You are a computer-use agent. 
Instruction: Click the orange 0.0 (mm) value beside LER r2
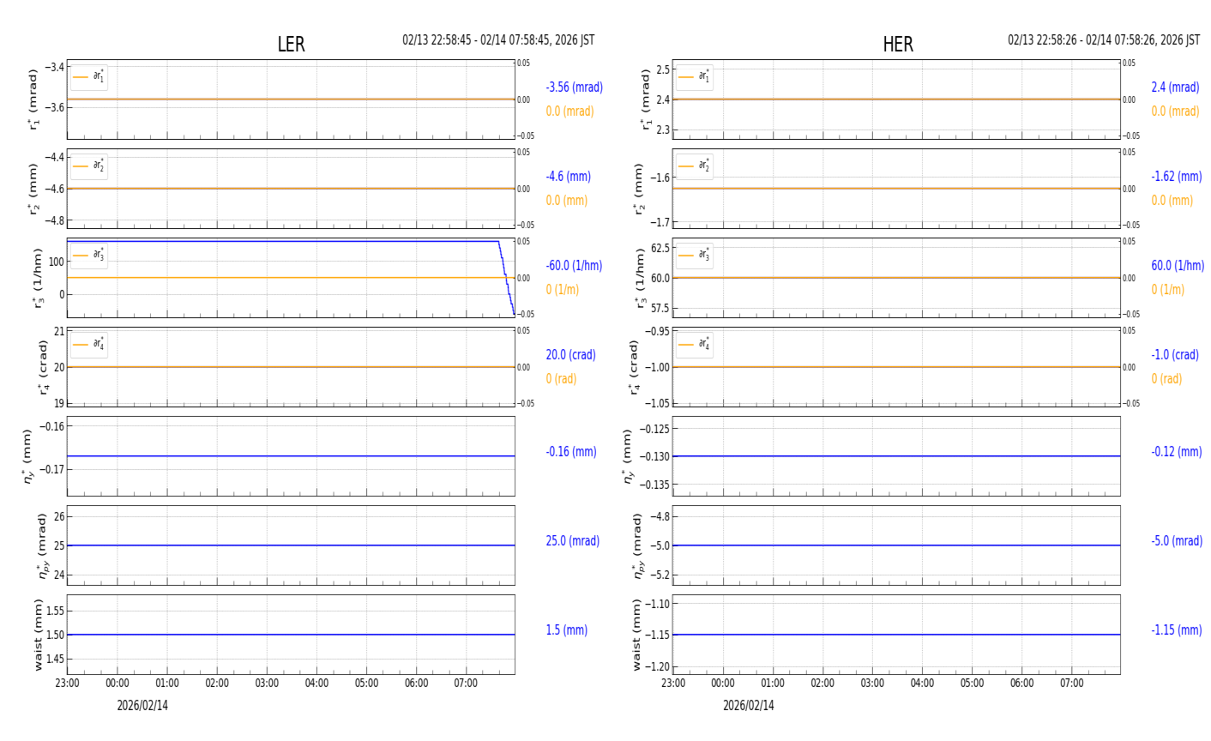tap(567, 201)
